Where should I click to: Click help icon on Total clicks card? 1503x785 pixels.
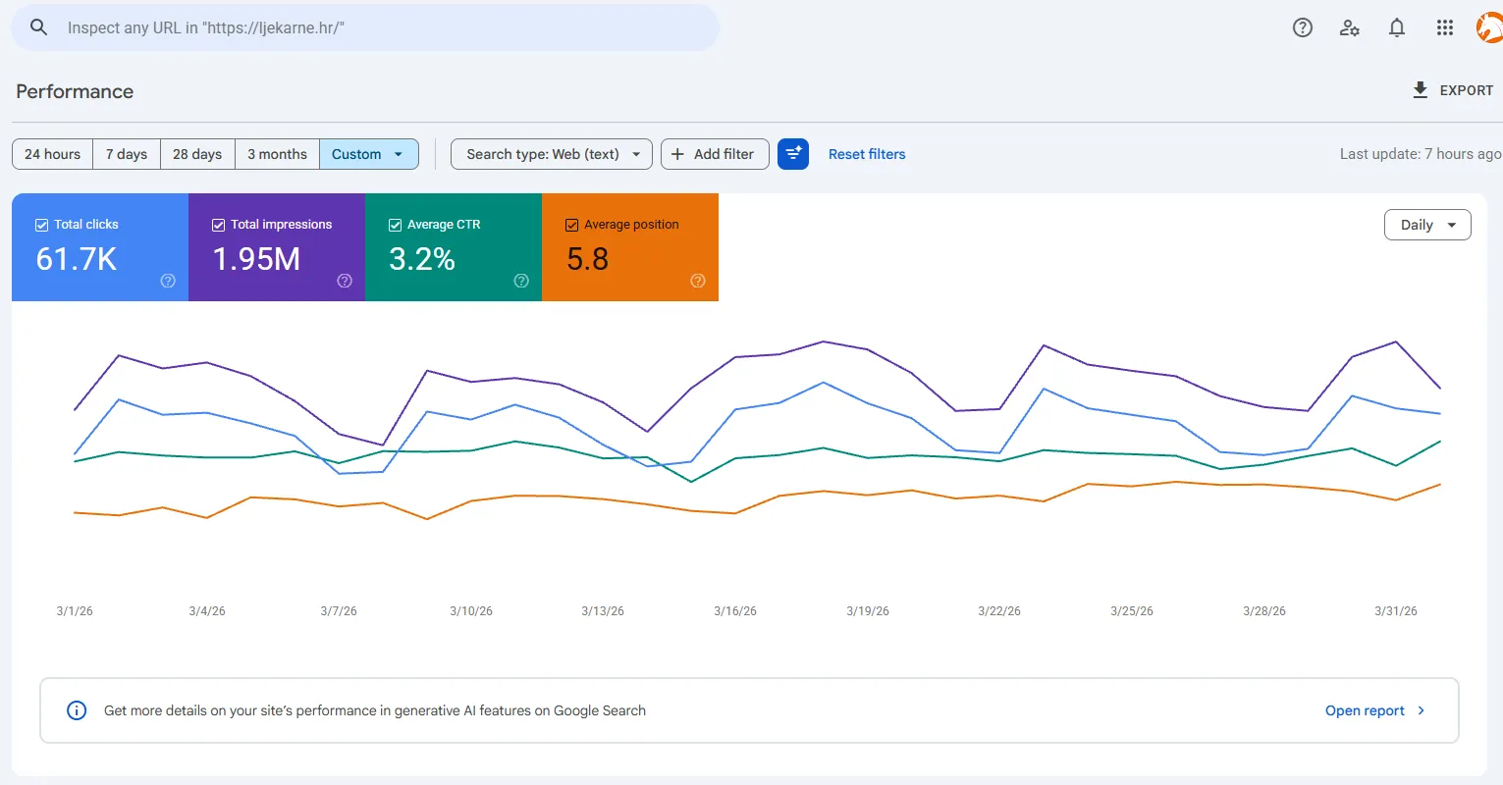[168, 281]
